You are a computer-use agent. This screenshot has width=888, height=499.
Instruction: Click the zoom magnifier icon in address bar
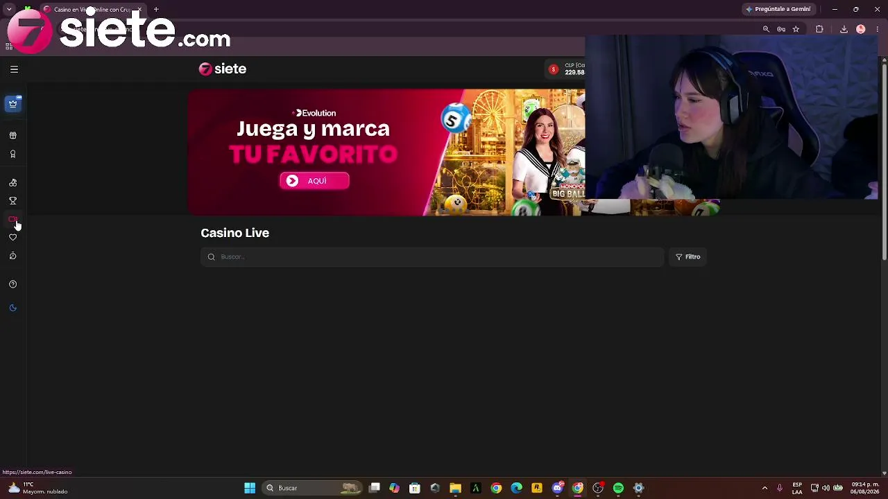pos(766,29)
